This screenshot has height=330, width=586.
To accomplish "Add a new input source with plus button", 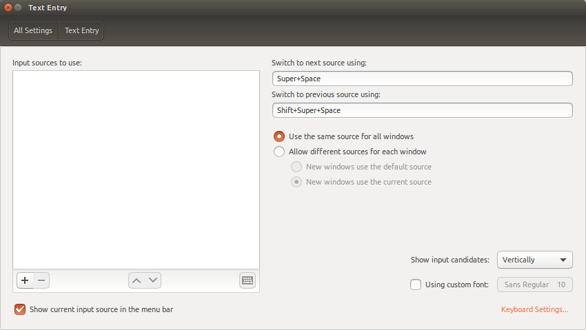I will click(x=25, y=280).
